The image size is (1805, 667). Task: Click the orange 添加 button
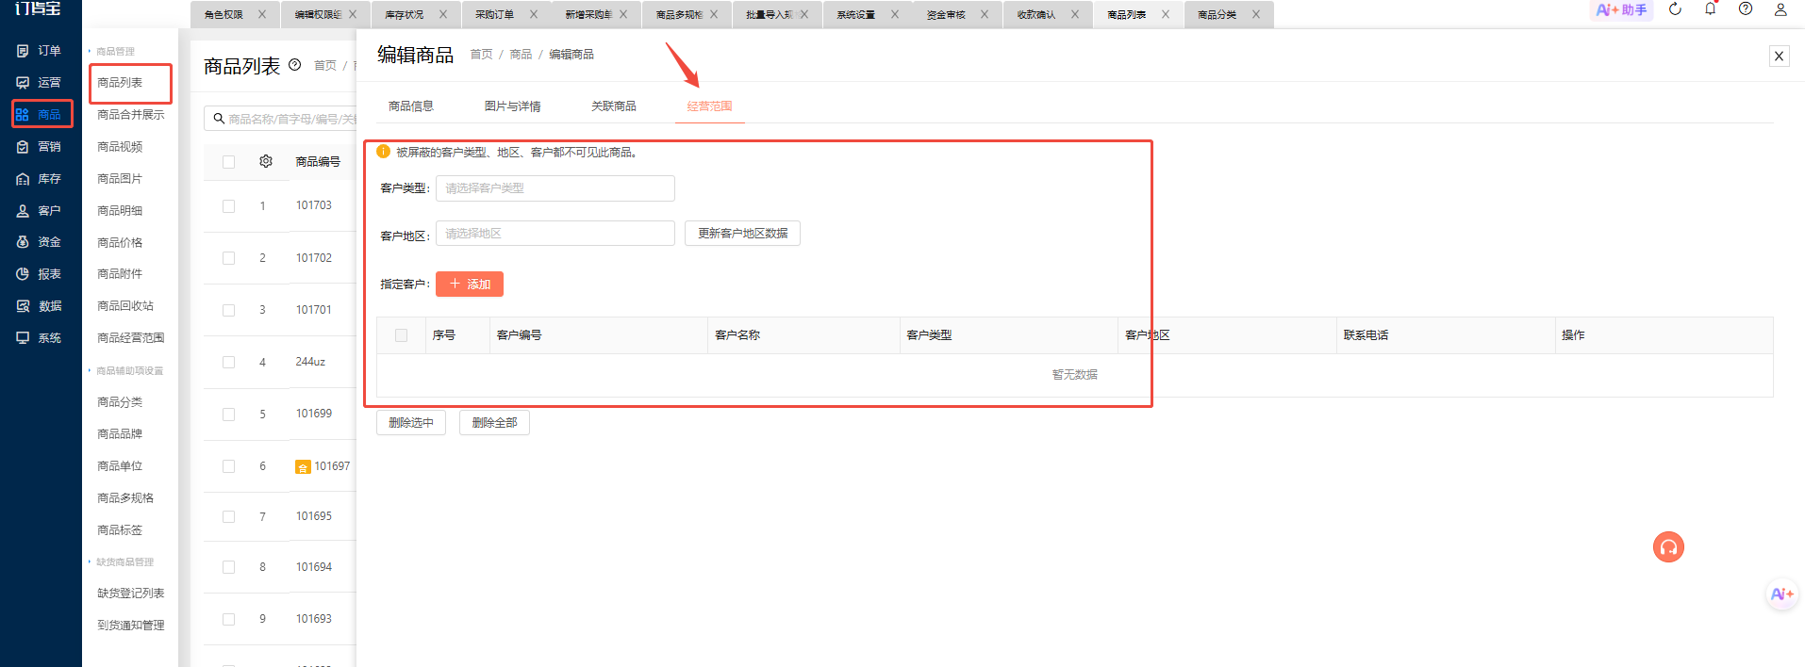[470, 284]
